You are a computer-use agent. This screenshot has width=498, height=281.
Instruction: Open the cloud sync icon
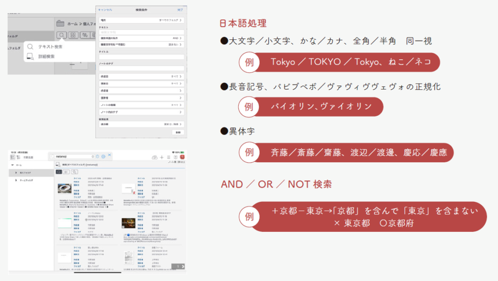[155, 157]
